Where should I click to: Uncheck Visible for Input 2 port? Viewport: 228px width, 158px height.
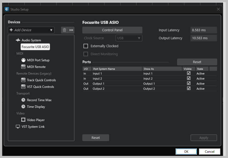tap(188, 78)
